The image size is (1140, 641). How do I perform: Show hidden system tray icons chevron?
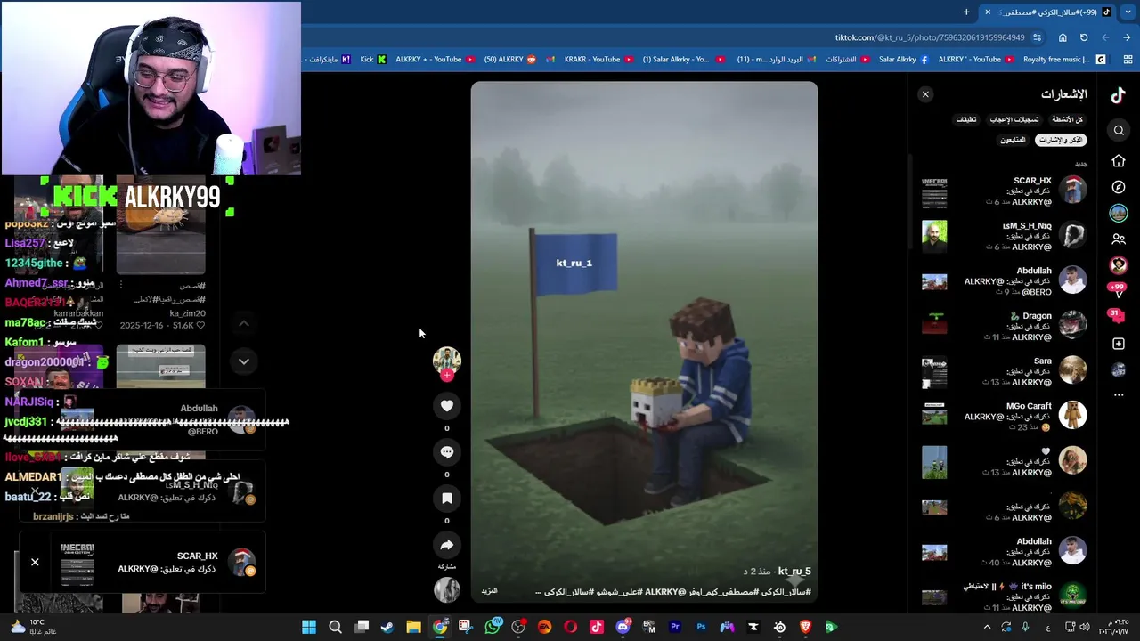point(987,627)
